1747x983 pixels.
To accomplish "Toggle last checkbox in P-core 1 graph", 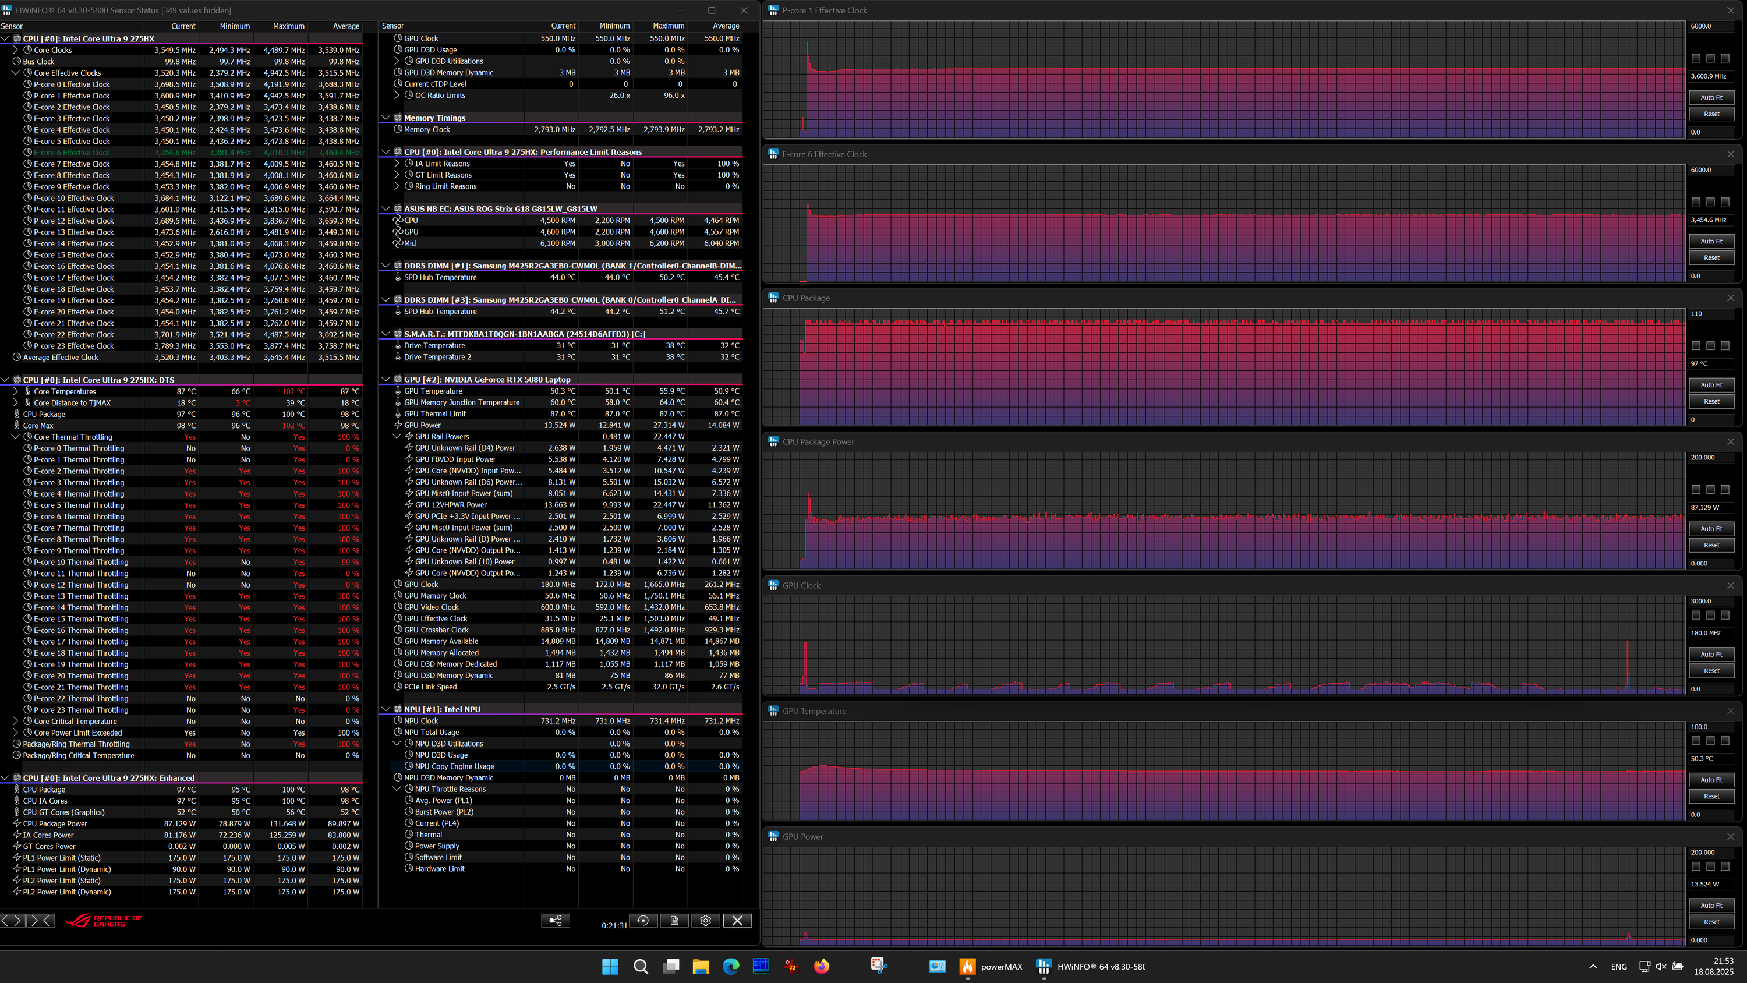I will click(x=1725, y=58).
